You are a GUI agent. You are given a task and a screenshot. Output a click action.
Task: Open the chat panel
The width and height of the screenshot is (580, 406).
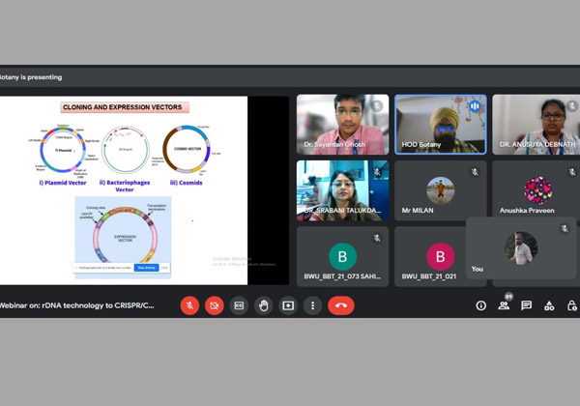click(527, 305)
